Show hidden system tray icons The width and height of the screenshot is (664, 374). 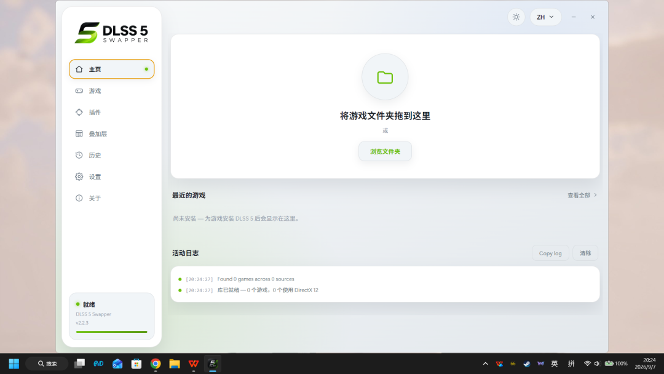[485, 364]
